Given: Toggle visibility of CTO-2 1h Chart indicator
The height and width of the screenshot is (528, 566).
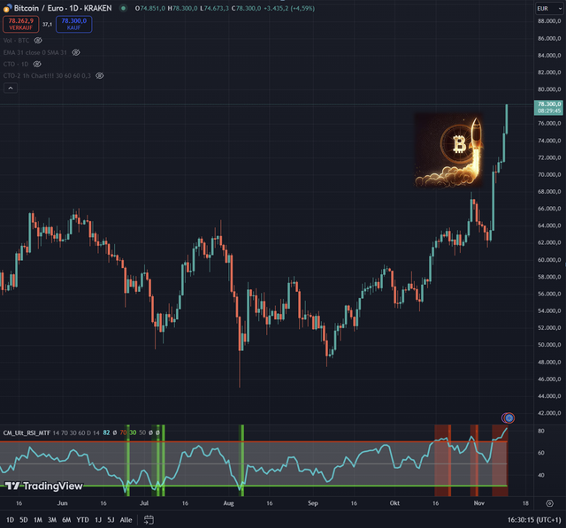Looking at the screenshot, I should pyautogui.click(x=100, y=75).
